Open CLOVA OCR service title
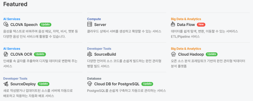Image resolution: width=253 pixels, height=101 pixels. tap(21, 54)
